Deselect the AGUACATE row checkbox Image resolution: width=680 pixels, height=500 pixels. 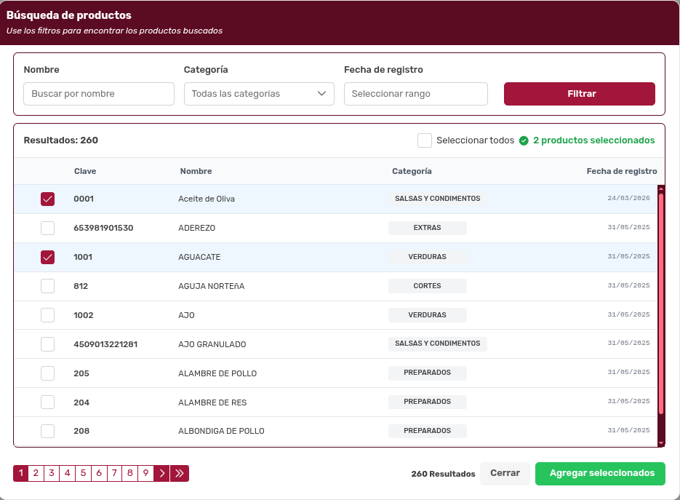pos(47,257)
